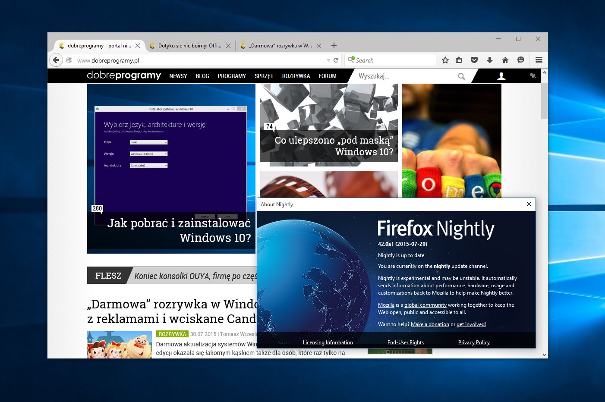
Task: Show bookmarks list icon in toolbar
Action: click(459, 60)
